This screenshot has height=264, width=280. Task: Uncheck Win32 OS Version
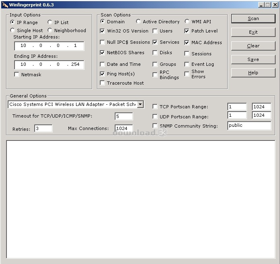(102, 31)
